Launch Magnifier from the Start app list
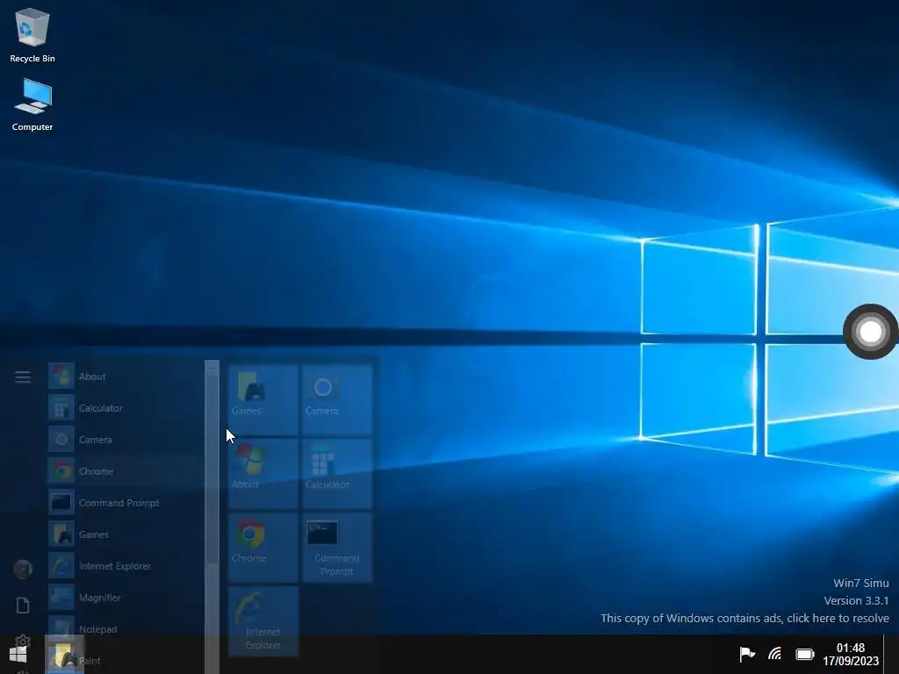 pyautogui.click(x=125, y=597)
